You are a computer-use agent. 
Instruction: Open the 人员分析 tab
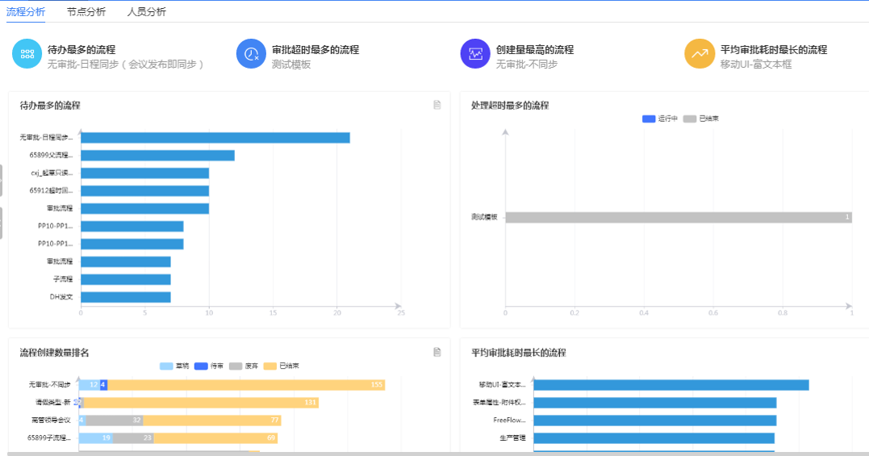click(x=147, y=12)
